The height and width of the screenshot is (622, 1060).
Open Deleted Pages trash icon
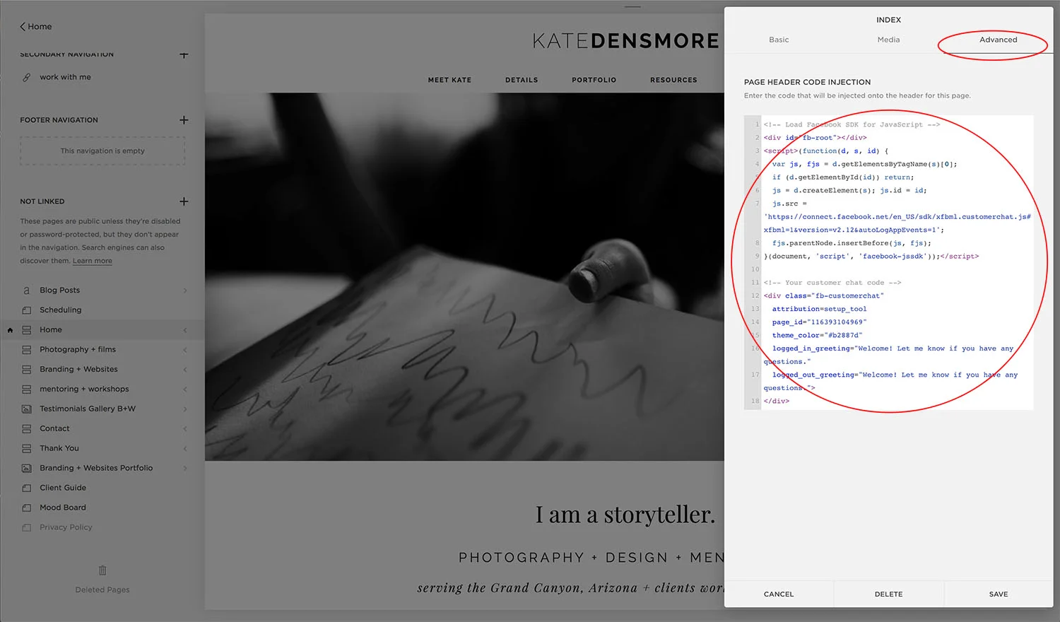102,570
